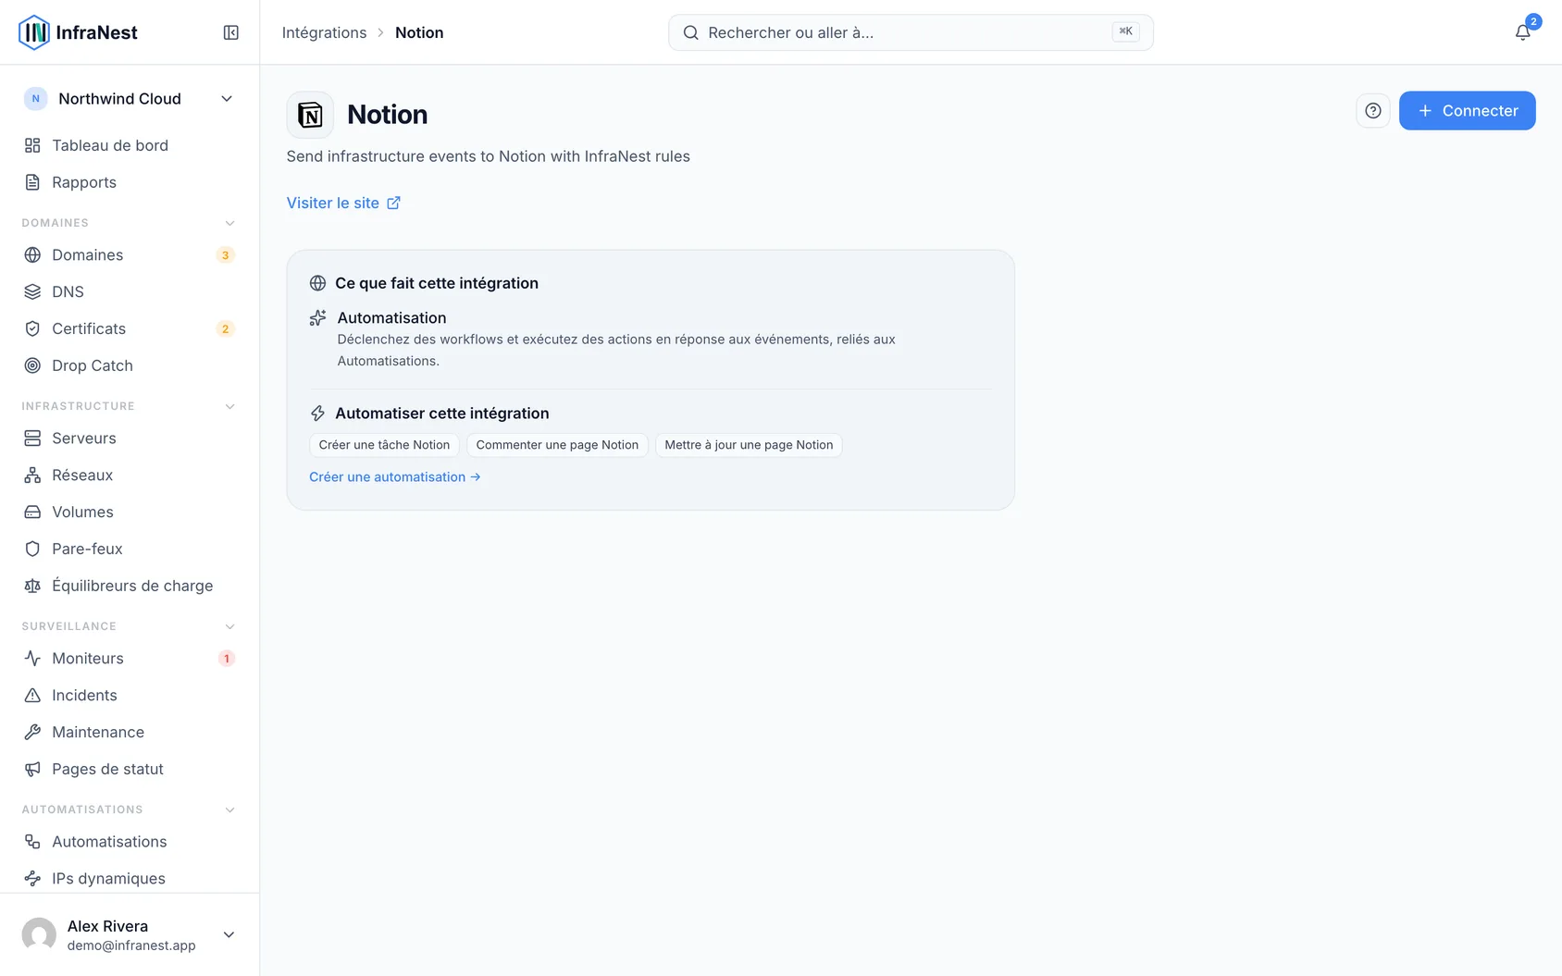Click the Domaines badge showing 3
Screen dimensions: 1562x976
tap(225, 255)
